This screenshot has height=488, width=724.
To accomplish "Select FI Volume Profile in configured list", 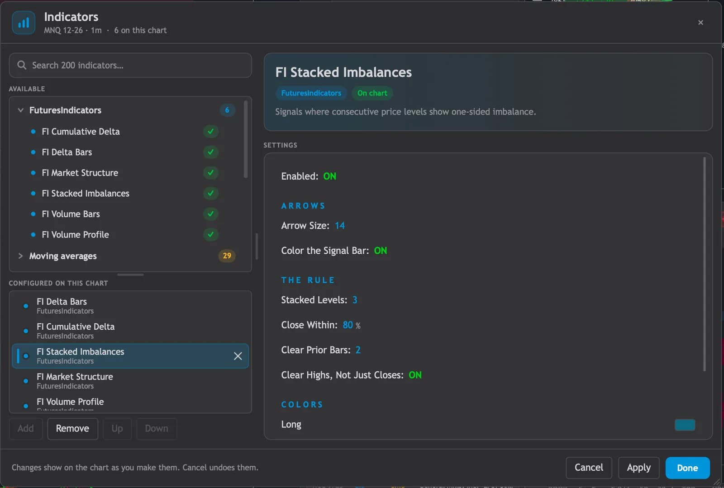I will (130, 403).
